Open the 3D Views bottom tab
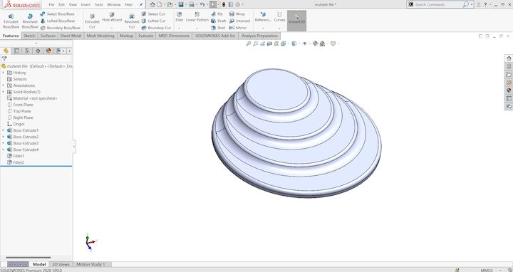Image resolution: width=513 pixels, height=272 pixels. click(x=61, y=264)
